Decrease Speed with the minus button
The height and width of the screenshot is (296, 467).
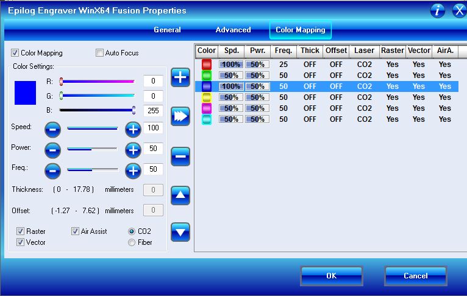pos(52,129)
